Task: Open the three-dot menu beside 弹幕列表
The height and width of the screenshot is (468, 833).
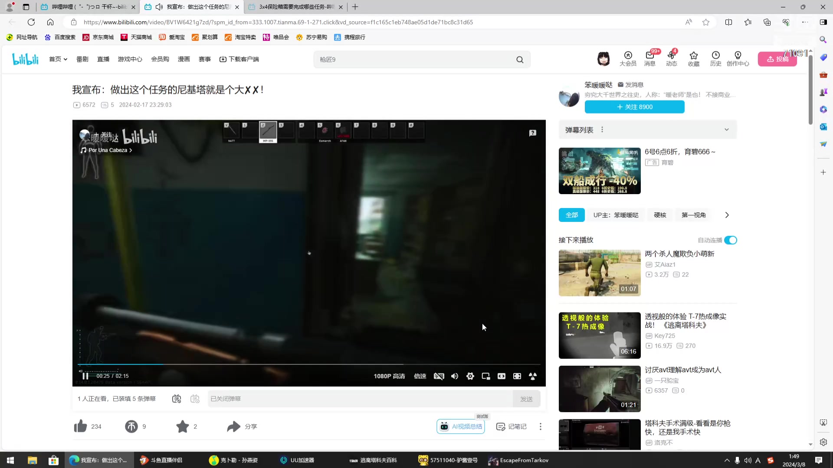Action: pos(602,130)
